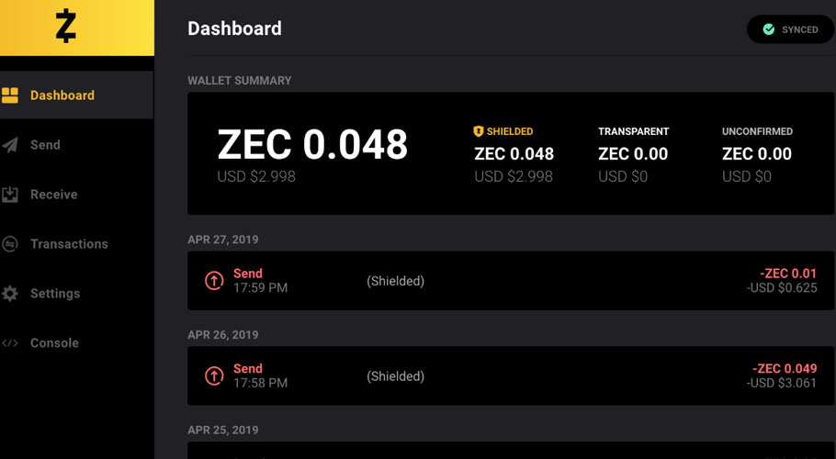This screenshot has height=459, width=836.
Task: Click the Receive inbox icon
Action: 9,195
